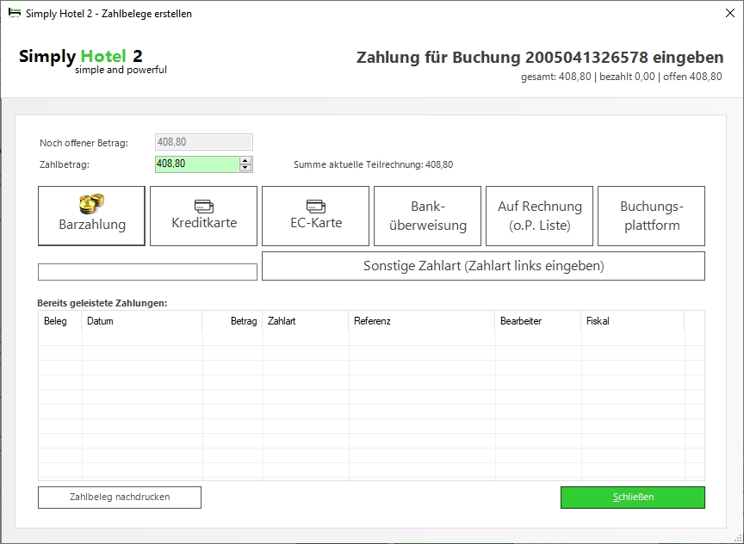Viewport: 744px width, 544px height.
Task: Pay with EC-Karte button
Action: click(315, 216)
